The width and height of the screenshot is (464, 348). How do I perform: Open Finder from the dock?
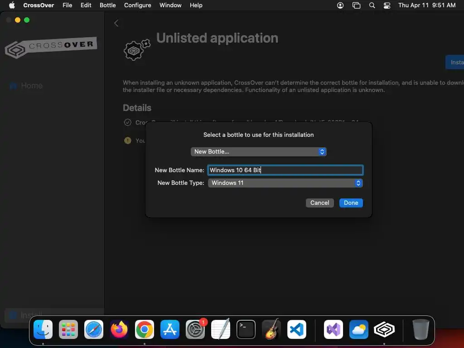click(43, 329)
